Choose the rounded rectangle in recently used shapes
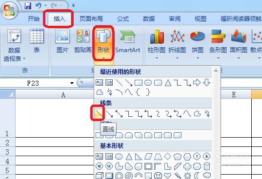 (x=158, y=83)
